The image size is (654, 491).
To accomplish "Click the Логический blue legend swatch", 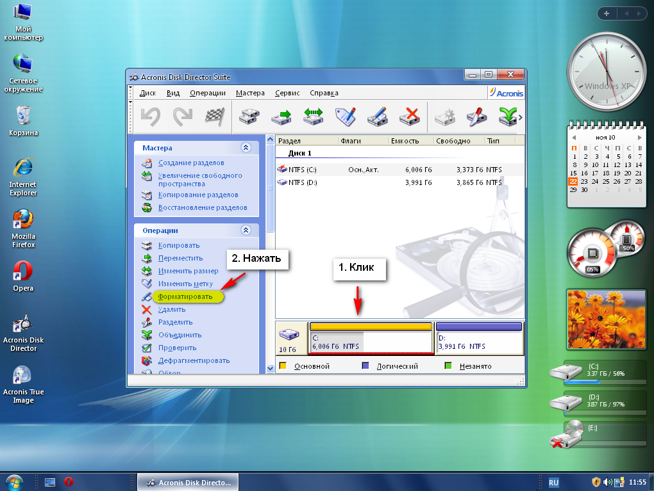I will (365, 366).
